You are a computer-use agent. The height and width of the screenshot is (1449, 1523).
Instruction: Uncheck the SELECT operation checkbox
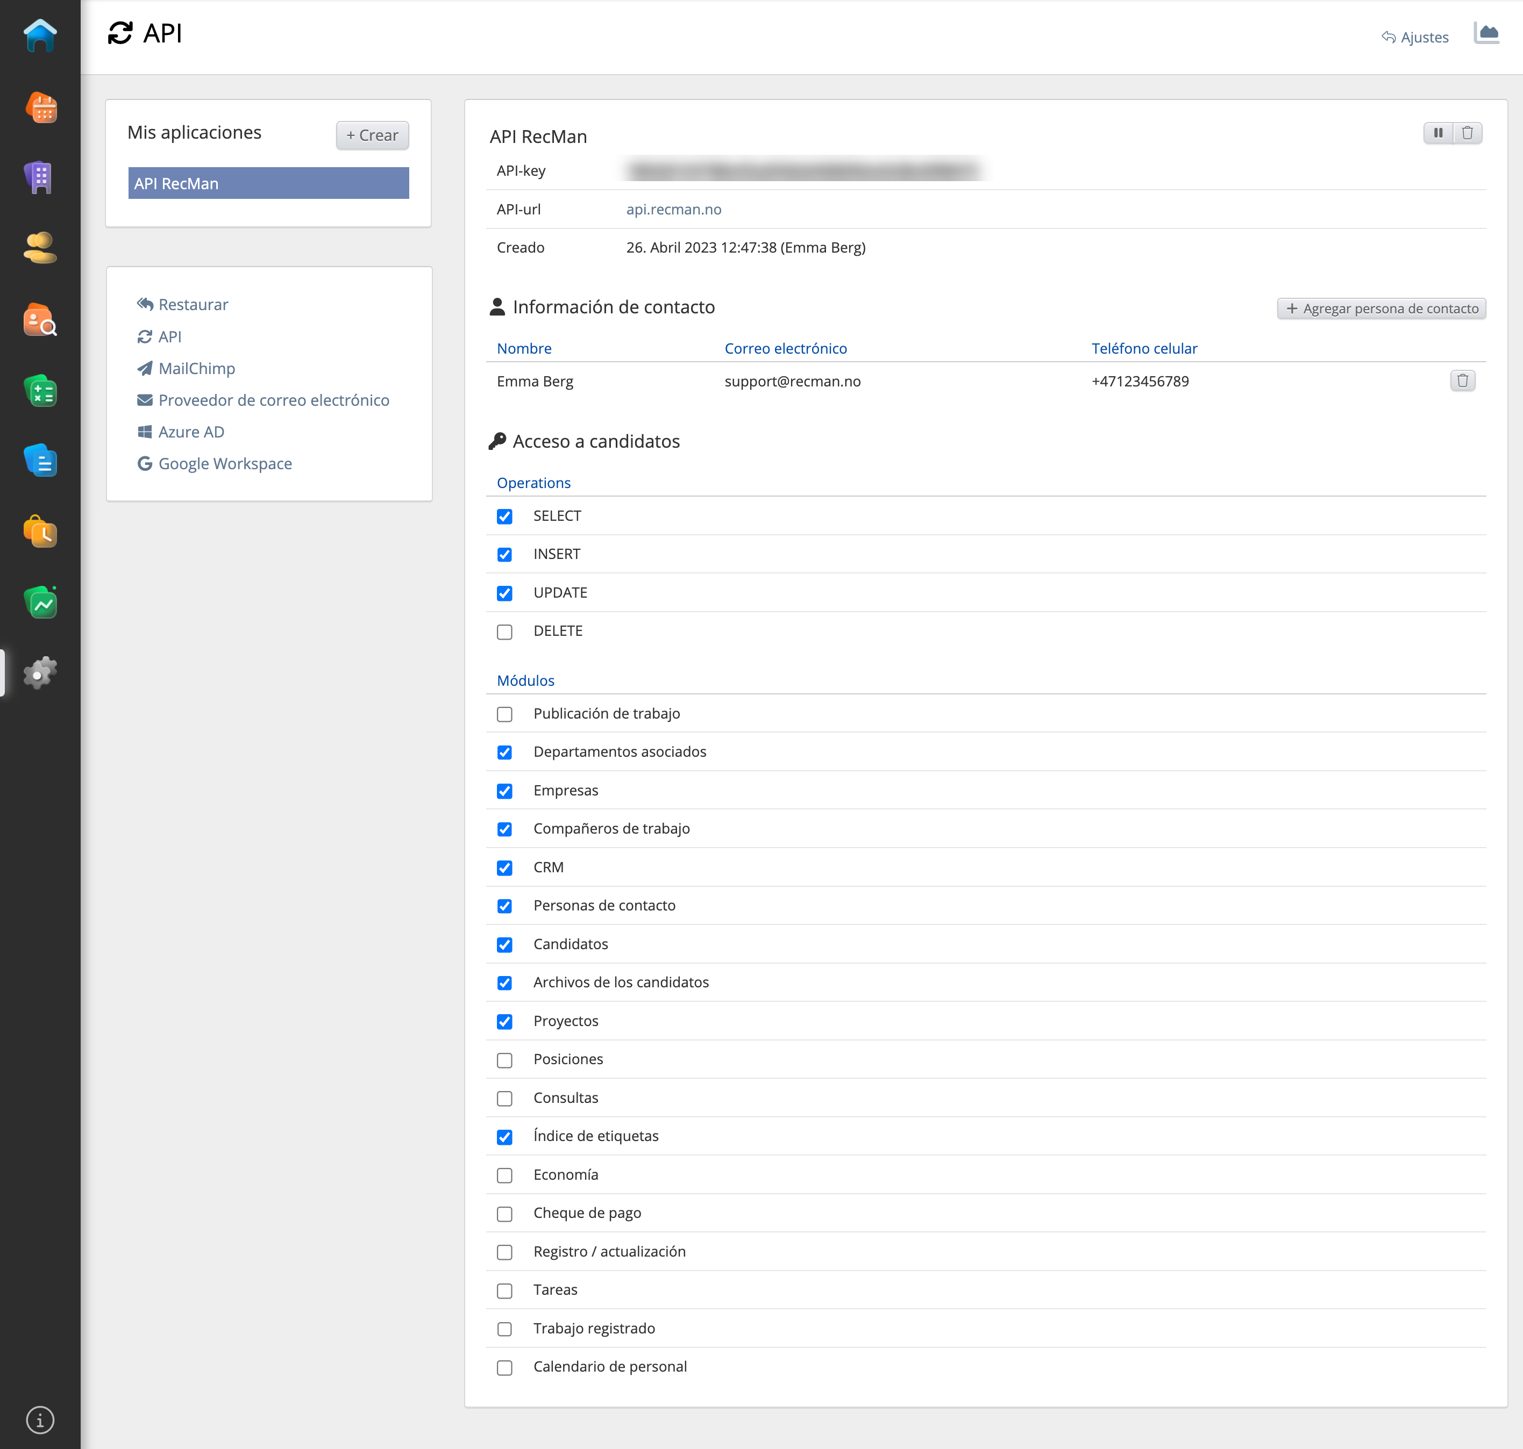point(504,517)
